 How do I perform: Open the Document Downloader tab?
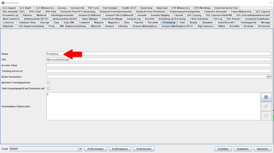[257, 19]
